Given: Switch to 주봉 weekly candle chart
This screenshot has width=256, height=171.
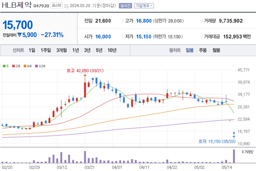Looking at the screenshot, I should [x=203, y=50].
